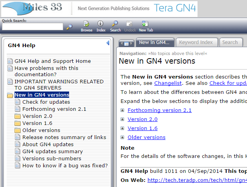This screenshot has width=247, height=187.
Task: Click the Miles 33 logo banner
Action: [32, 8]
